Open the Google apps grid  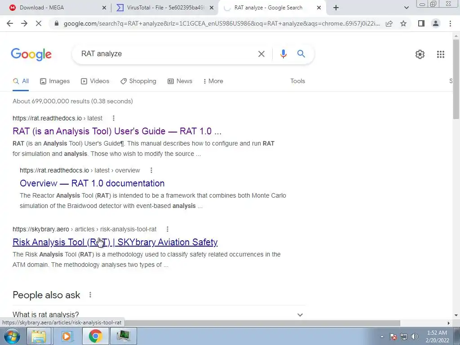tap(440, 54)
